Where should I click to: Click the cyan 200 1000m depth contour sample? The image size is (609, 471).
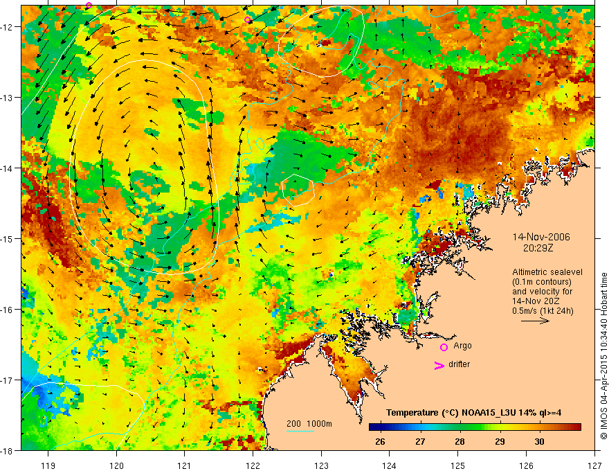(300, 432)
